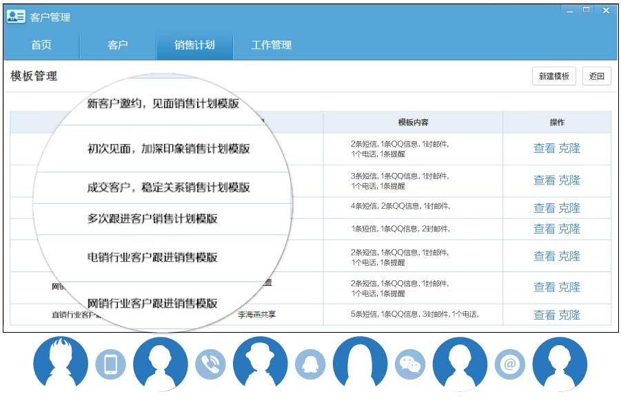Click the 新建模板 button
Viewport: 621px width, 414px height.
point(556,76)
